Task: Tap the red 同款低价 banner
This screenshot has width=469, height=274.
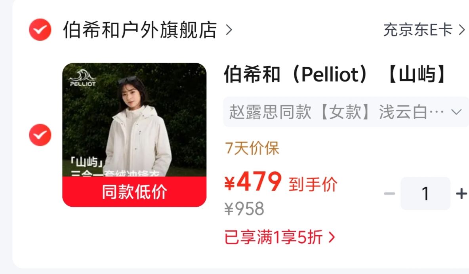Action: [x=134, y=191]
